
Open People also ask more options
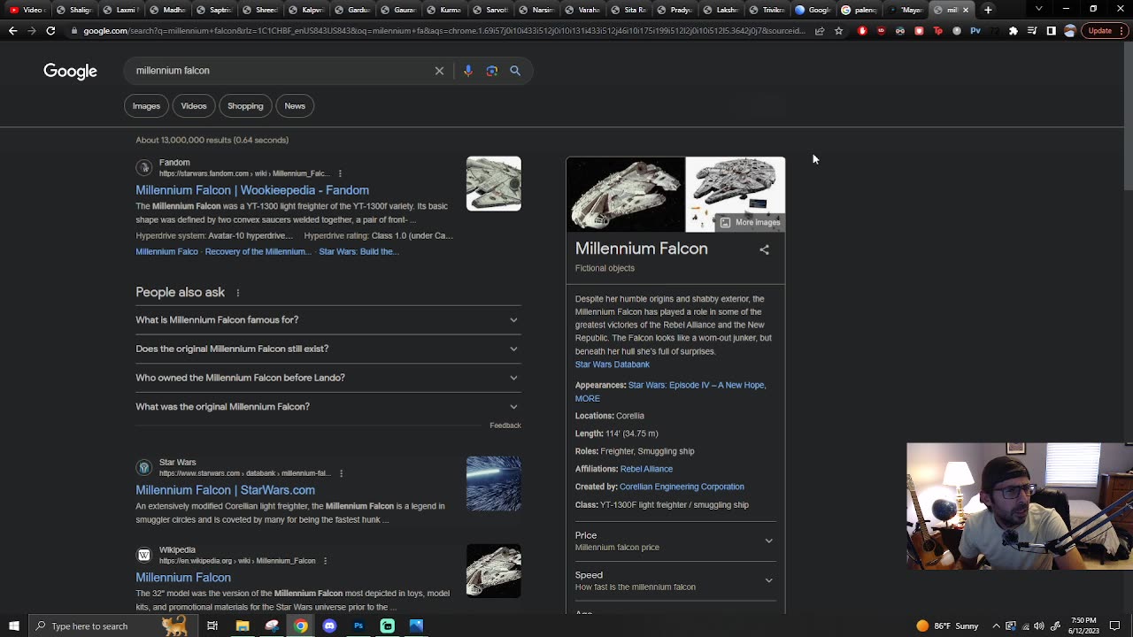[237, 293]
